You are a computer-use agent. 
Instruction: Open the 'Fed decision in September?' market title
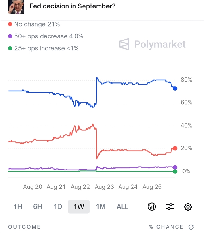coord(73,6)
